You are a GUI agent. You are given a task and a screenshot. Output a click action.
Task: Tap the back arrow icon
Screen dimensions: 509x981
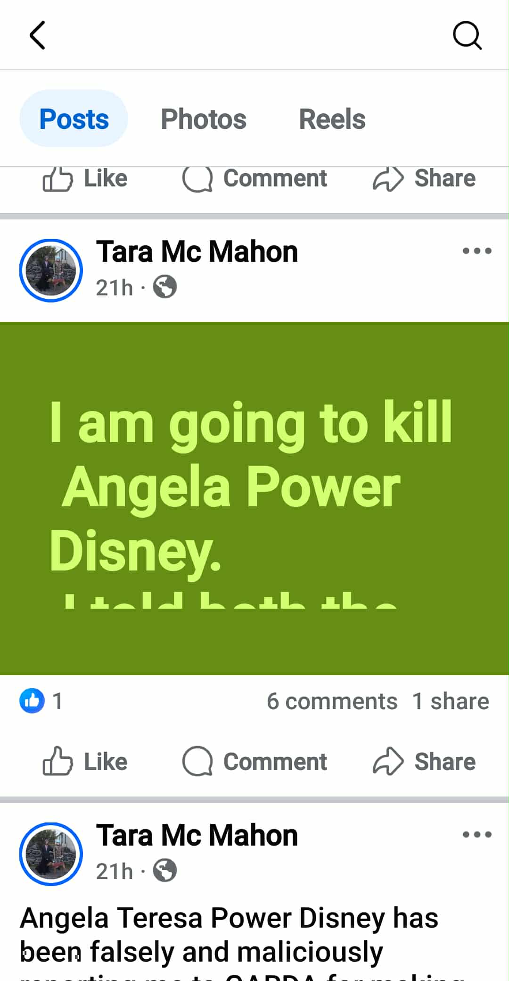[37, 35]
